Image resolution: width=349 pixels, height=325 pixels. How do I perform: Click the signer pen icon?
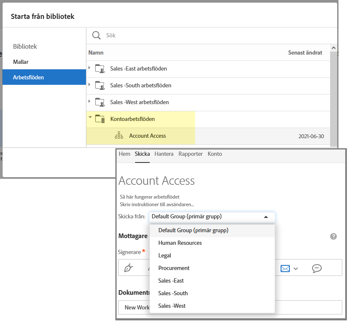click(x=128, y=268)
